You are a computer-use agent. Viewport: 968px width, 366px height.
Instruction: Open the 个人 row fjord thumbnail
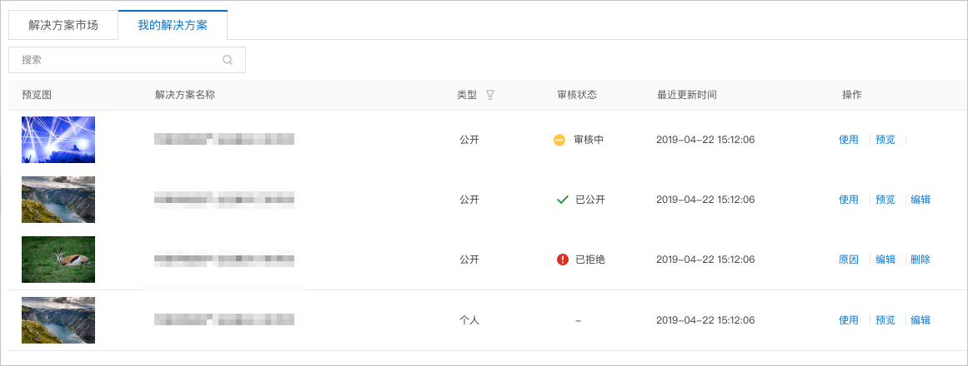pos(58,319)
